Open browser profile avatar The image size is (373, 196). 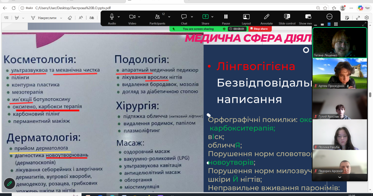[343, 8]
